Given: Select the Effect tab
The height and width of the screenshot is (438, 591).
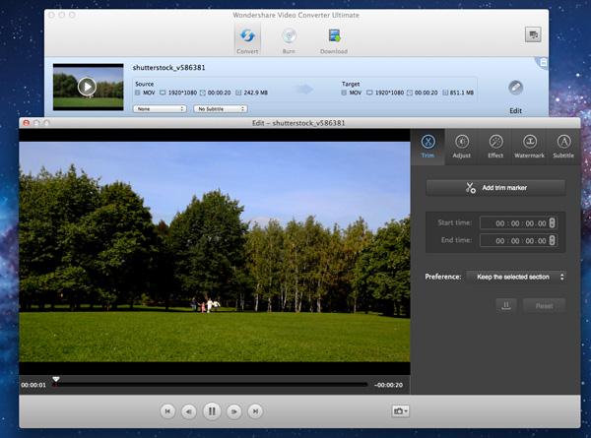Looking at the screenshot, I should [495, 147].
